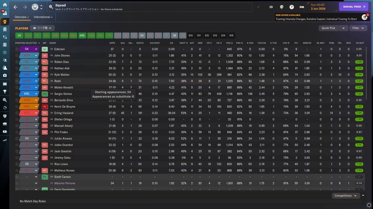The width and height of the screenshot is (373, 209).
Task: Tick the selection circle for Jack Grealish
Action: click(x=17, y=151)
